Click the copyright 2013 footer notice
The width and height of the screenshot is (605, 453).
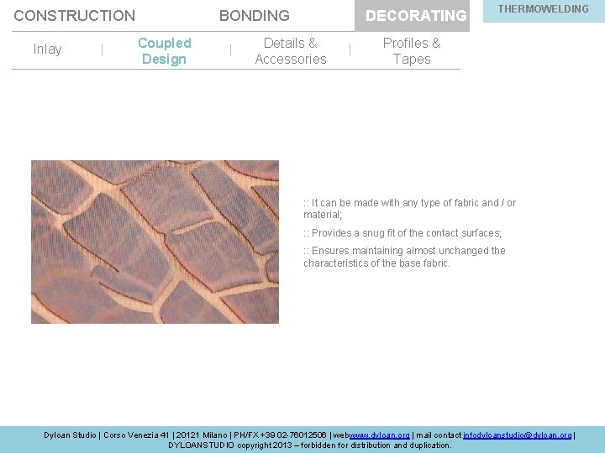[x=310, y=445]
